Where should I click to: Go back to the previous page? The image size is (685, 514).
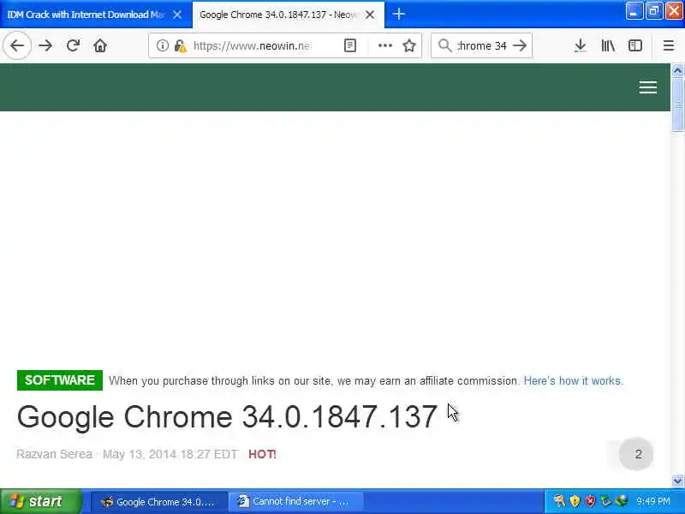tap(17, 45)
